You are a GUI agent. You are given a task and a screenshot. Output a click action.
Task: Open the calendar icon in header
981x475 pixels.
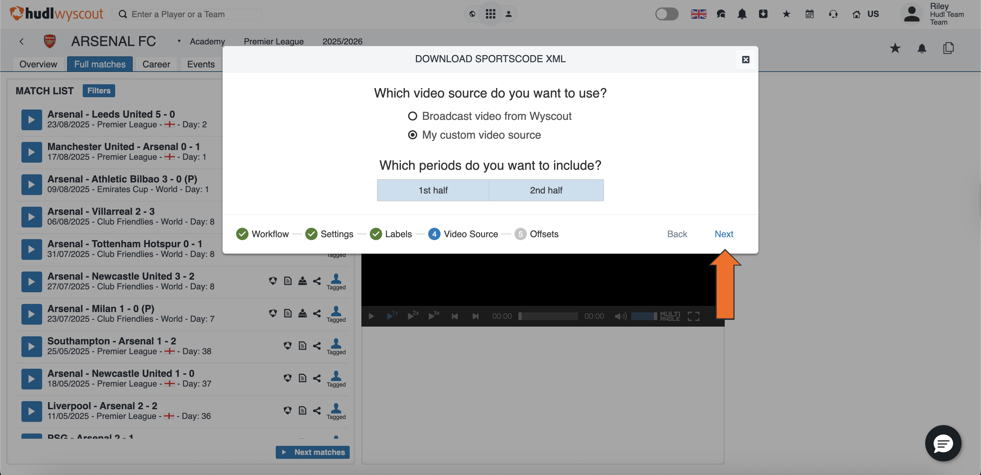pos(809,14)
